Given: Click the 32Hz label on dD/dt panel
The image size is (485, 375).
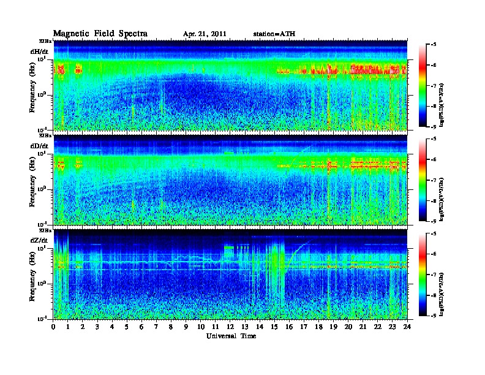Looking at the screenshot, I should (45, 135).
